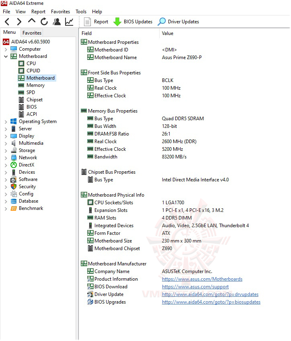Open the line graph toolbar icon

(69, 22)
